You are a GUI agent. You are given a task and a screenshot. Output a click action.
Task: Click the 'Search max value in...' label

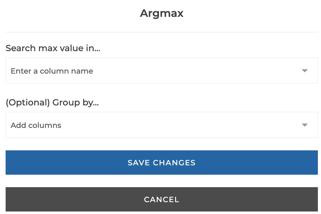pos(53,48)
